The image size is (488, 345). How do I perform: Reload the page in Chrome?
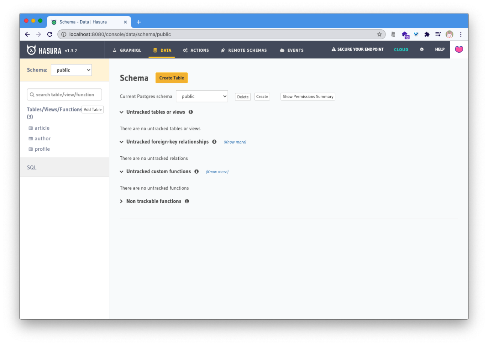50,34
